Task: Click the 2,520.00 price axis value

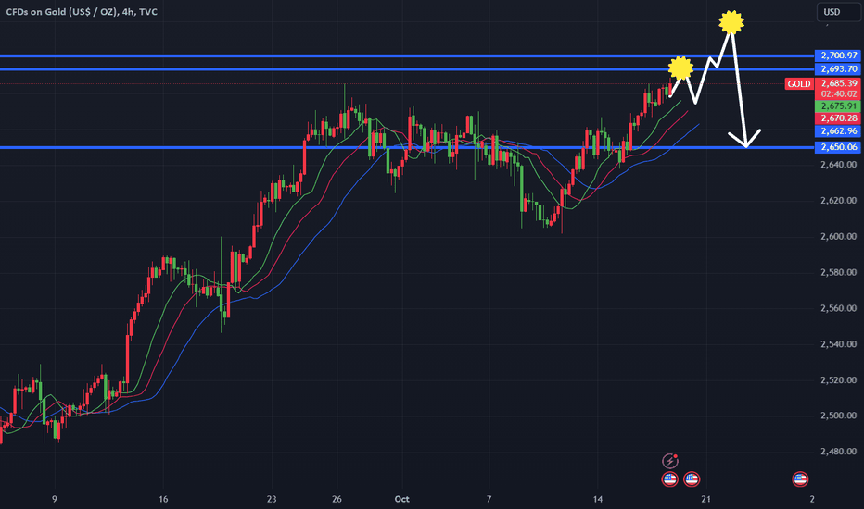Action: tap(838, 379)
